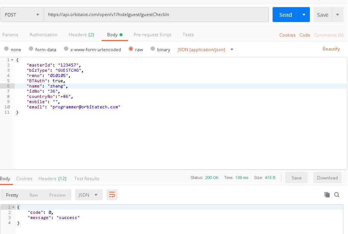
Task: Click the wrap lines icon in response toolbar
Action: 112,195
